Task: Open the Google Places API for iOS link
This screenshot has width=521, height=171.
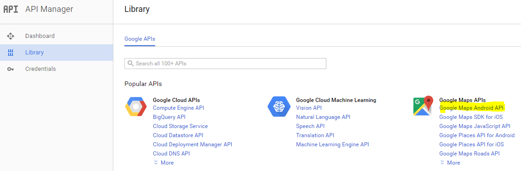Action: click(x=471, y=144)
